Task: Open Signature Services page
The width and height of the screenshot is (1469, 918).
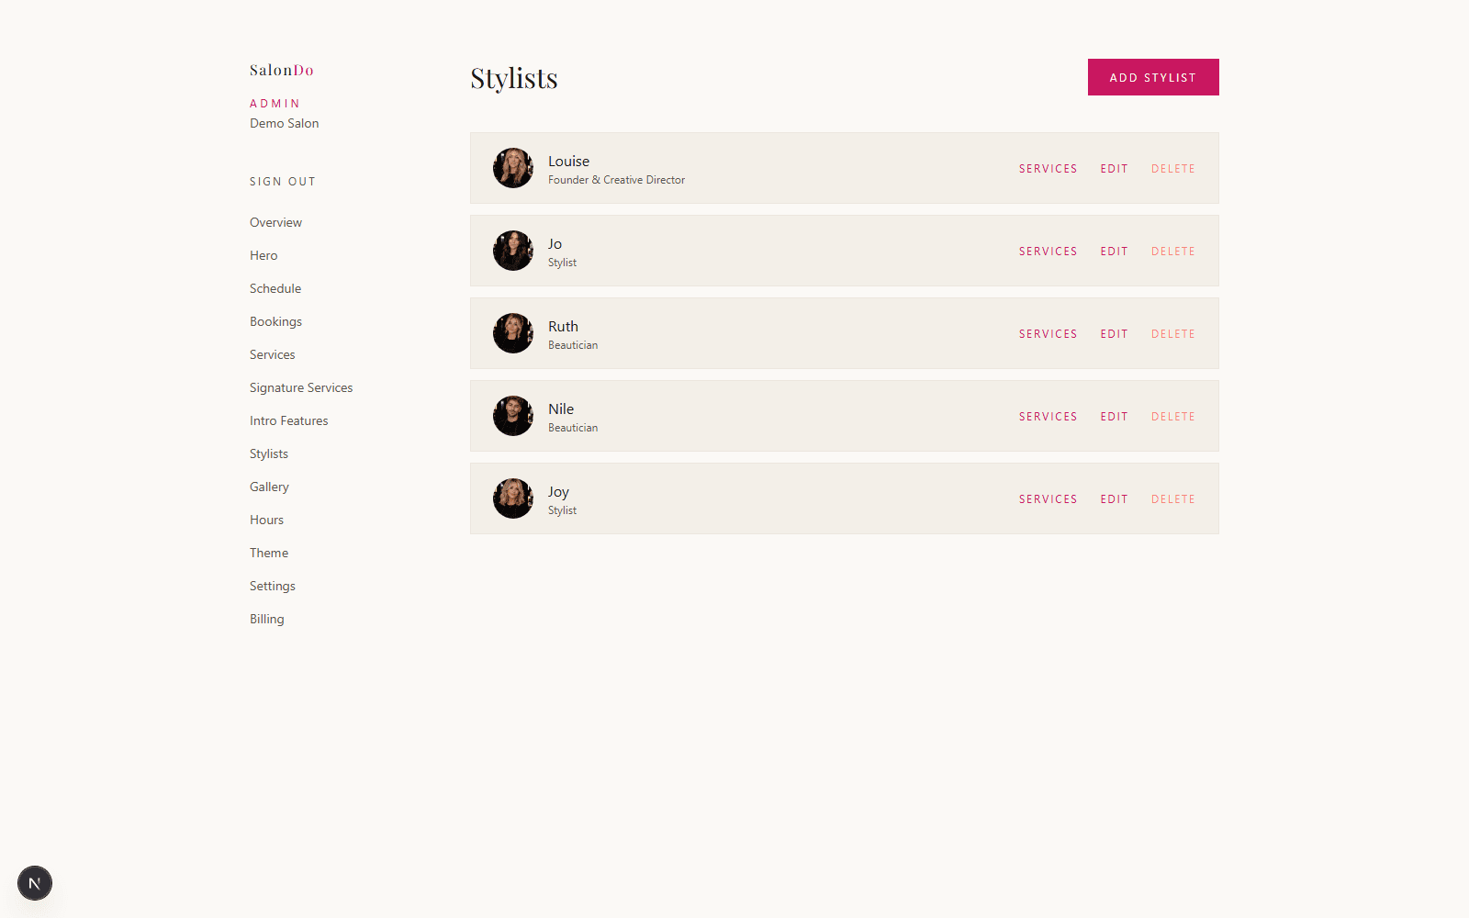Action: 301,387
